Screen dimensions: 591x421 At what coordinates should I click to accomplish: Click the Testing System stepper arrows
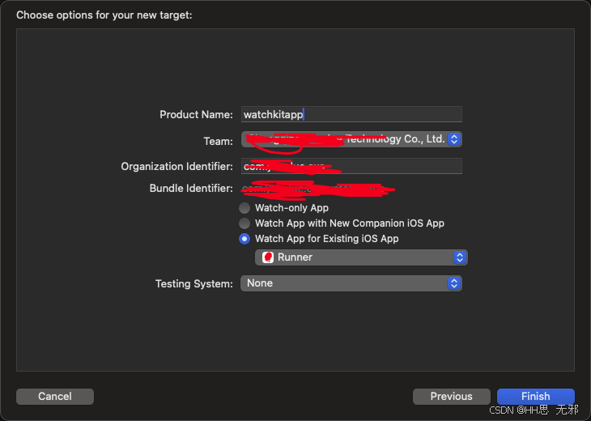click(454, 283)
